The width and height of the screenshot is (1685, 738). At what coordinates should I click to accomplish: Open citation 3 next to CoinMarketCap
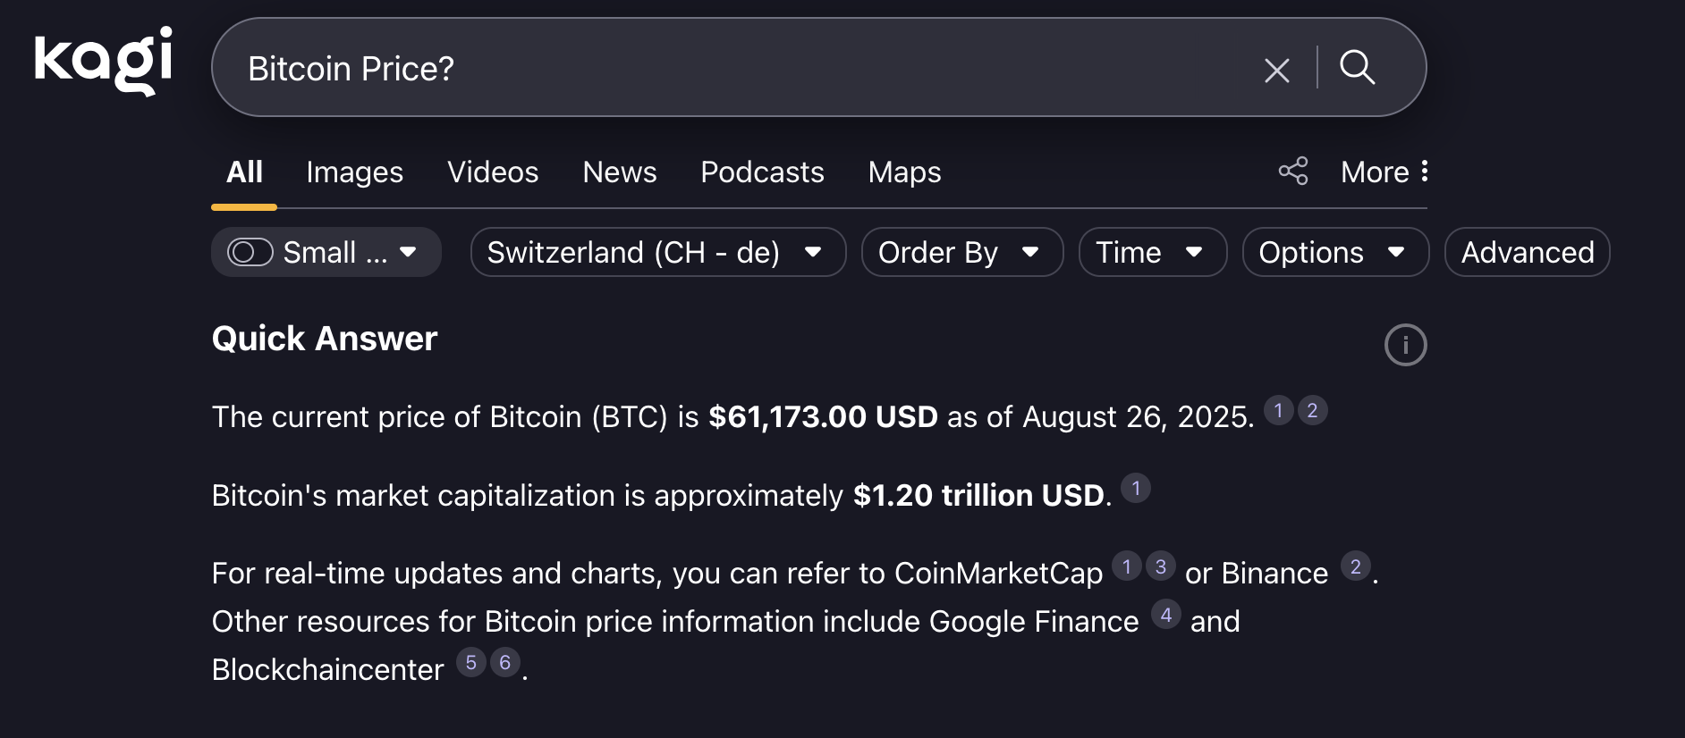pos(1160,566)
